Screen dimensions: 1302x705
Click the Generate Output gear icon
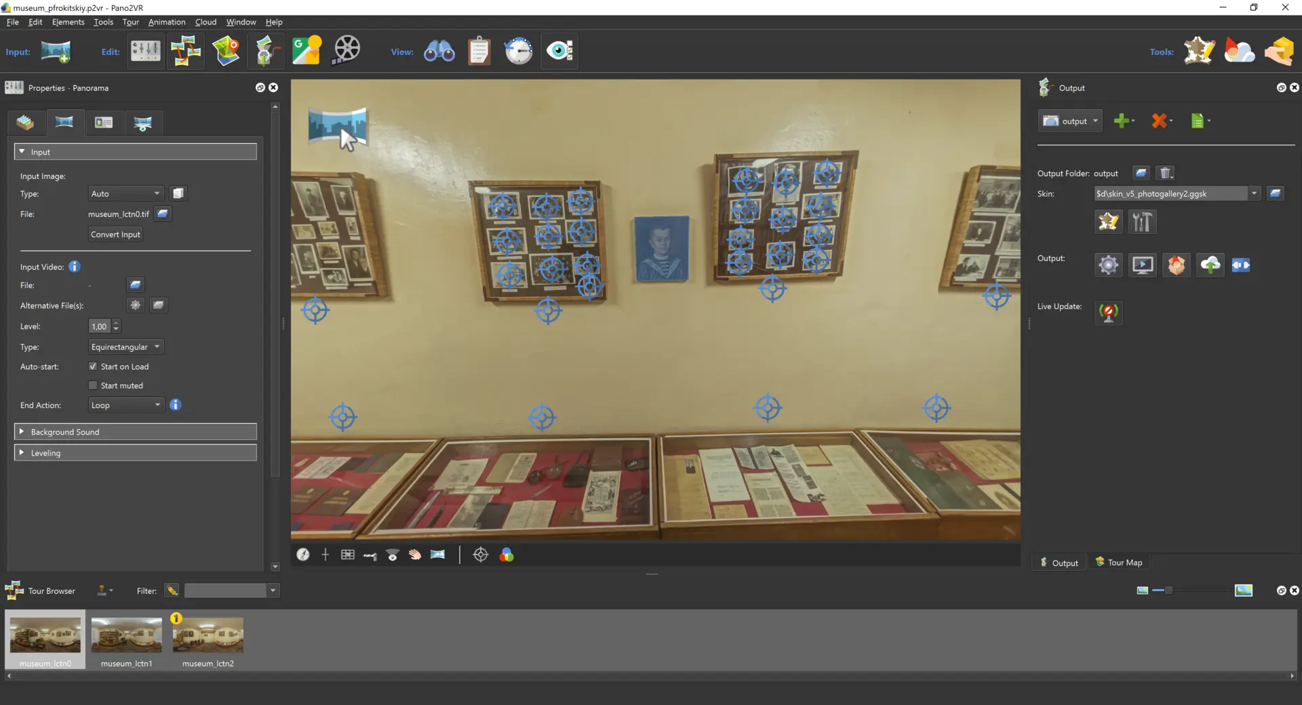[x=1108, y=265]
